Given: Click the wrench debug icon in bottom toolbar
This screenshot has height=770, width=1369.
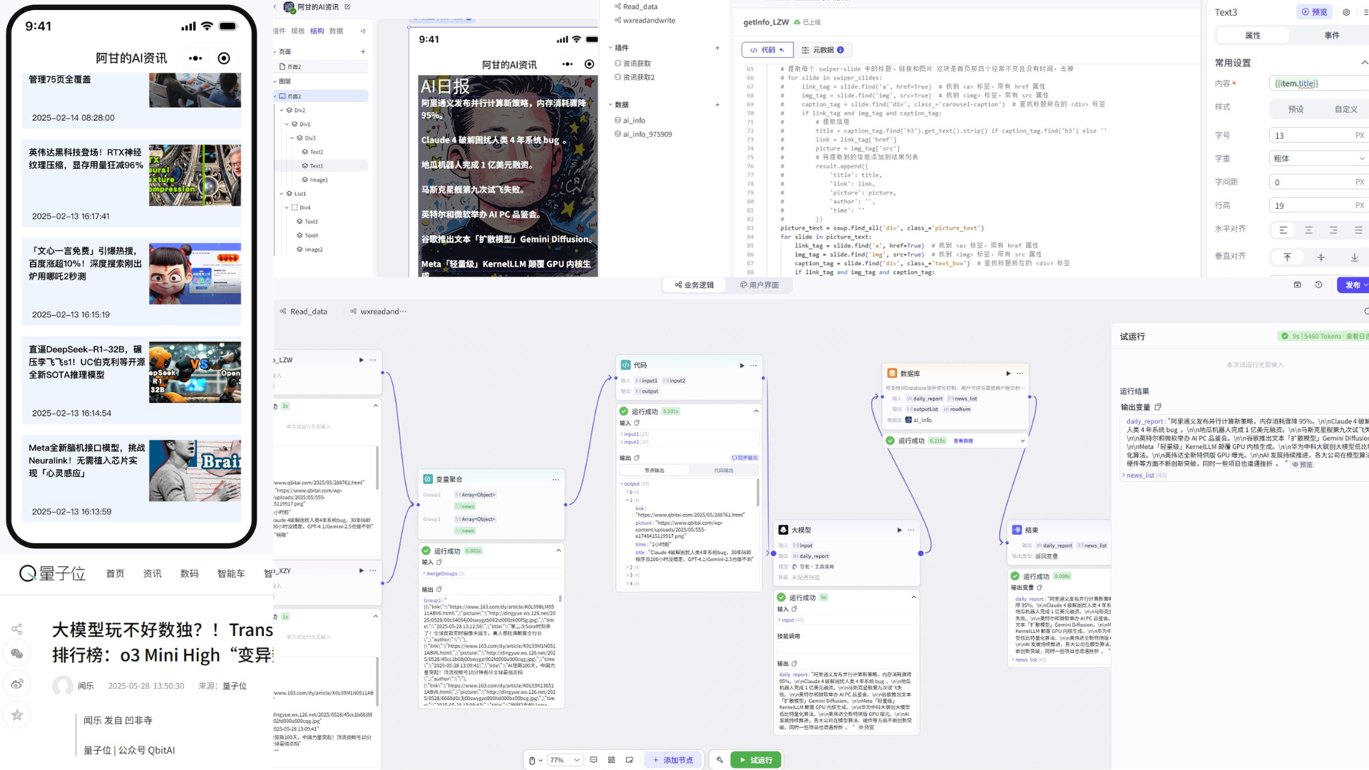Looking at the screenshot, I should [x=719, y=760].
